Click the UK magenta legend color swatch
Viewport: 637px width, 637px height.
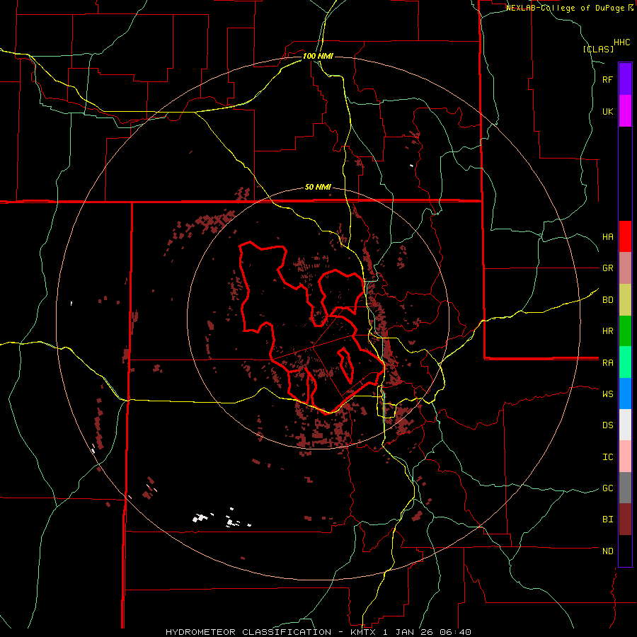(x=625, y=111)
